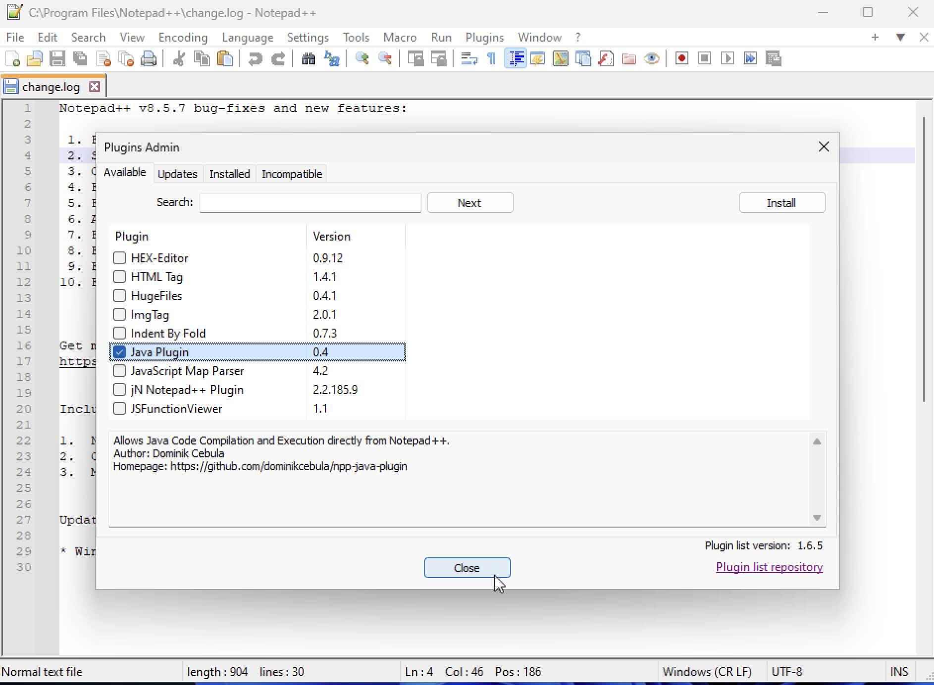Switch to the Installed tab
Viewport: 934px width, 685px height.
(x=229, y=174)
